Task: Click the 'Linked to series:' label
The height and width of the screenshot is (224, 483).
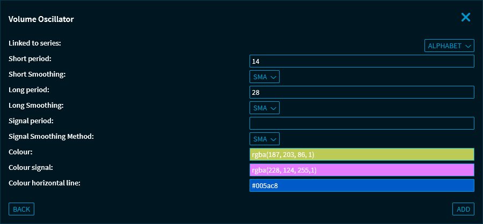Action: pos(35,42)
